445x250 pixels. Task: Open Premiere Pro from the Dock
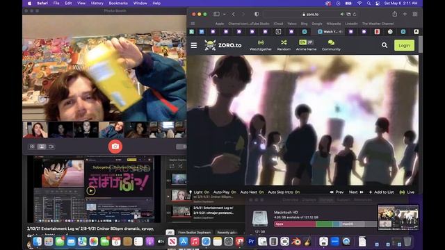(x=251, y=242)
